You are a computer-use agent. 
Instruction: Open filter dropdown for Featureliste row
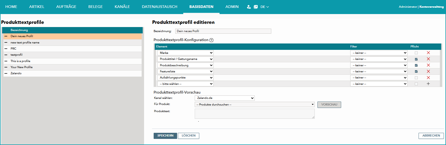[x=379, y=71]
